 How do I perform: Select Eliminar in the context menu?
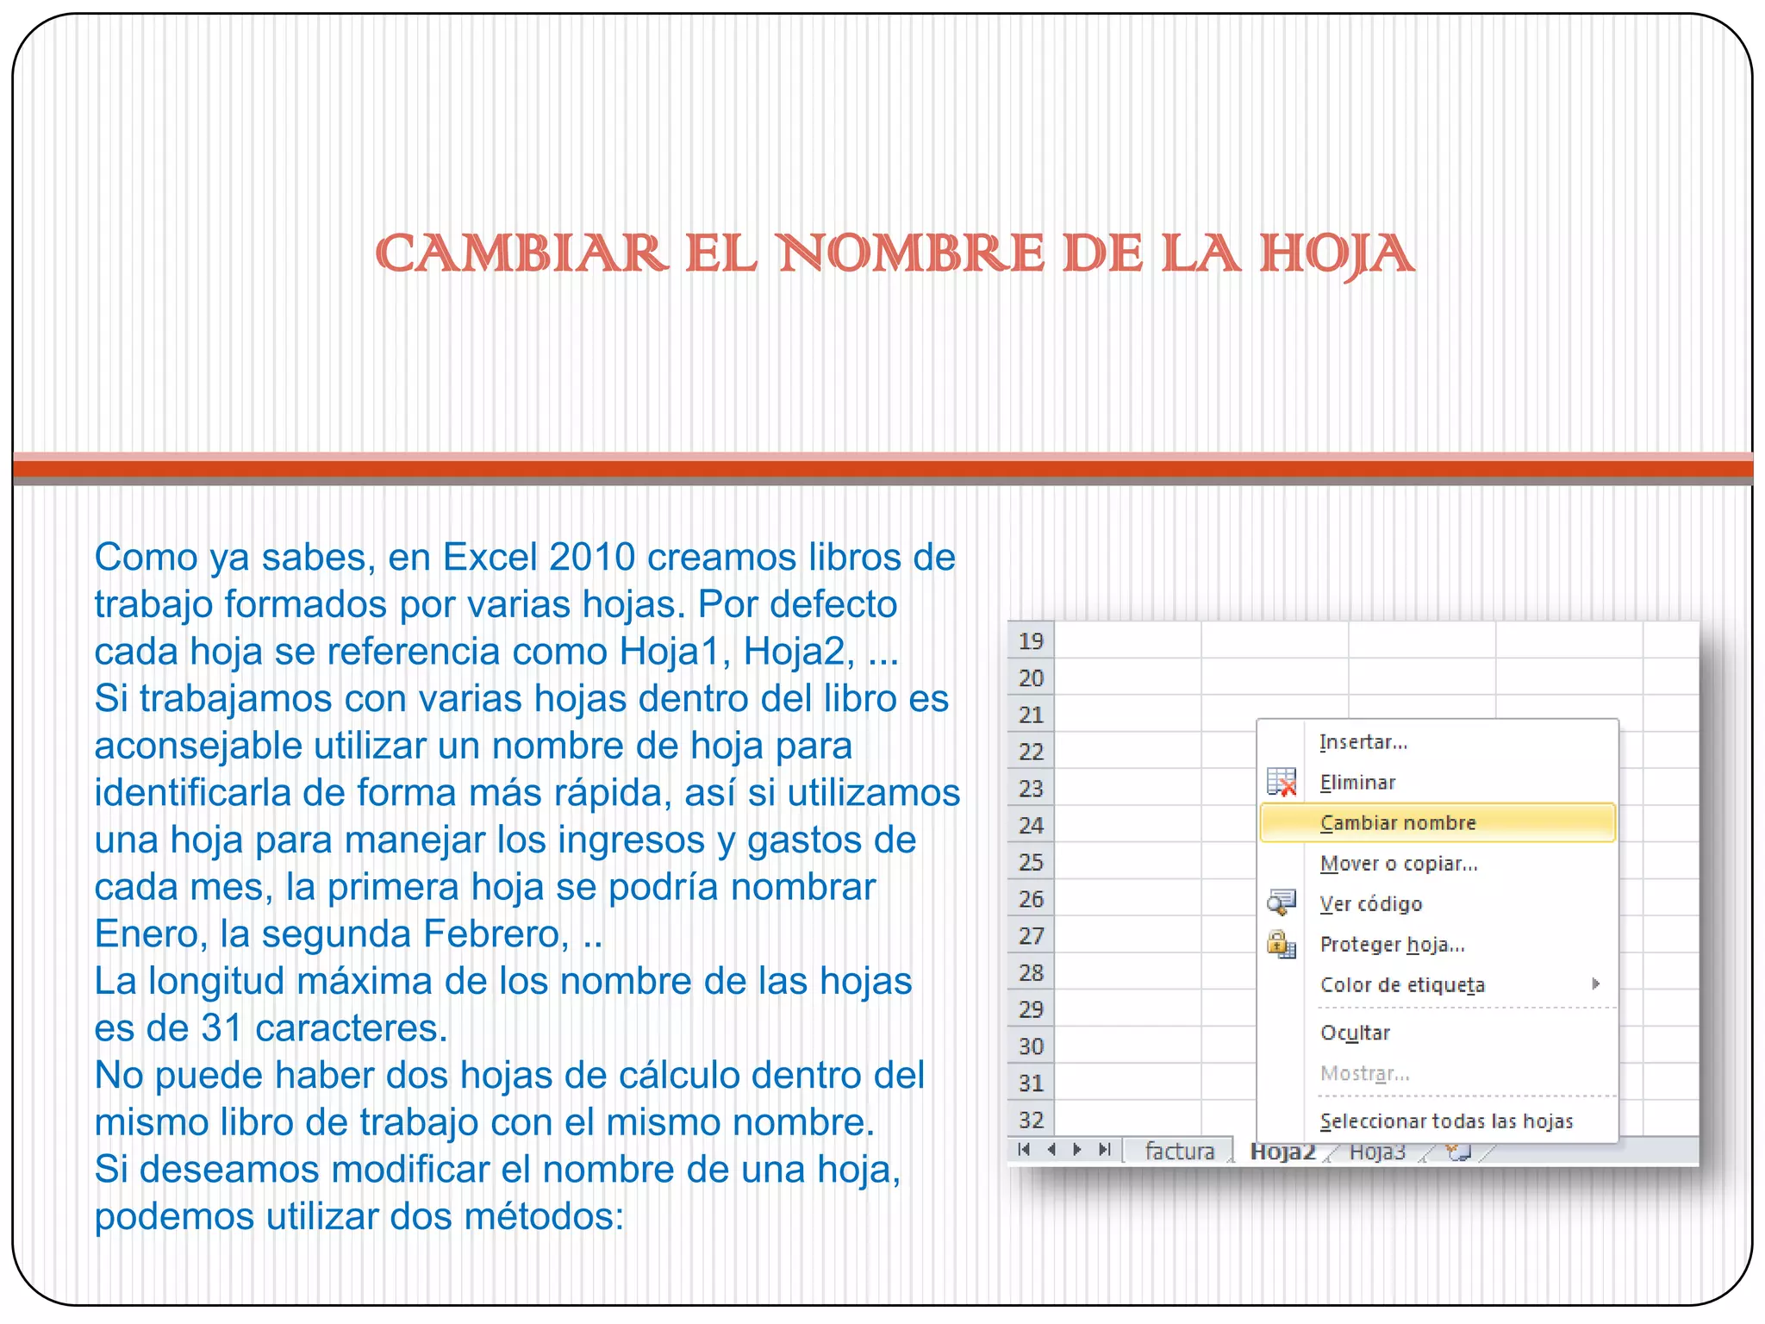(x=1437, y=782)
